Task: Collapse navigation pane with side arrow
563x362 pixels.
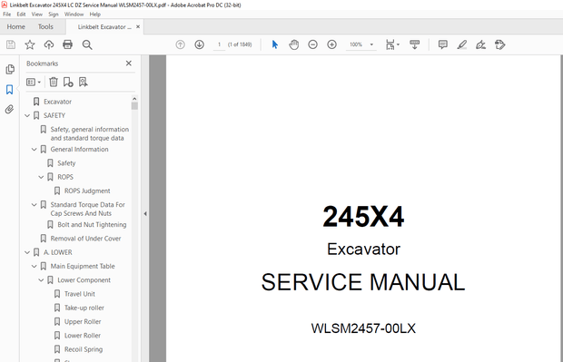Action: (145, 213)
